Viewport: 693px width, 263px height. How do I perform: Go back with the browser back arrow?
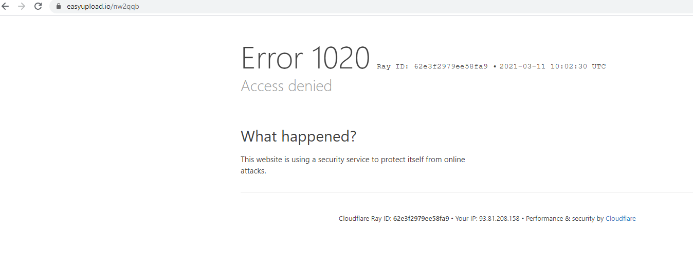(6, 7)
